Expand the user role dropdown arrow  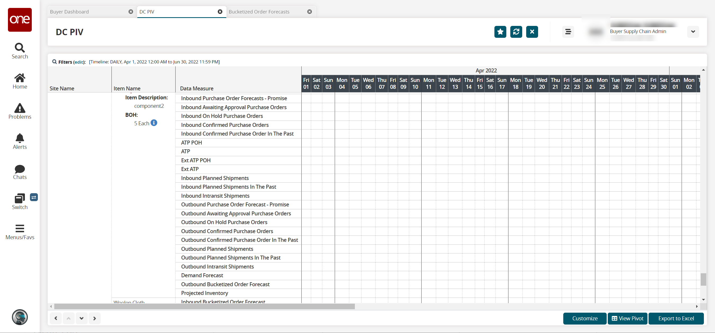[x=693, y=32]
